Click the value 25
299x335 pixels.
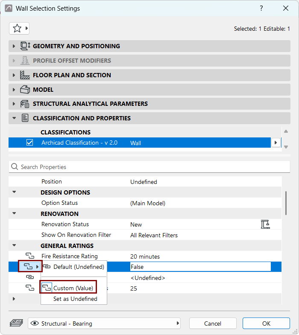click(134, 288)
